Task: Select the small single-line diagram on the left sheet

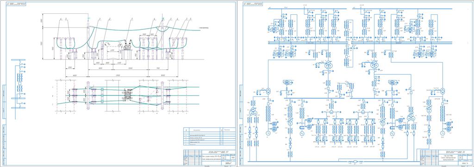Action: click(x=19, y=84)
